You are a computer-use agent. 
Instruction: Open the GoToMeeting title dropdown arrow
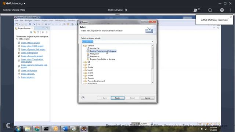25,3
